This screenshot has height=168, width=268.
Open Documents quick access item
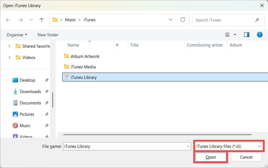click(x=27, y=103)
